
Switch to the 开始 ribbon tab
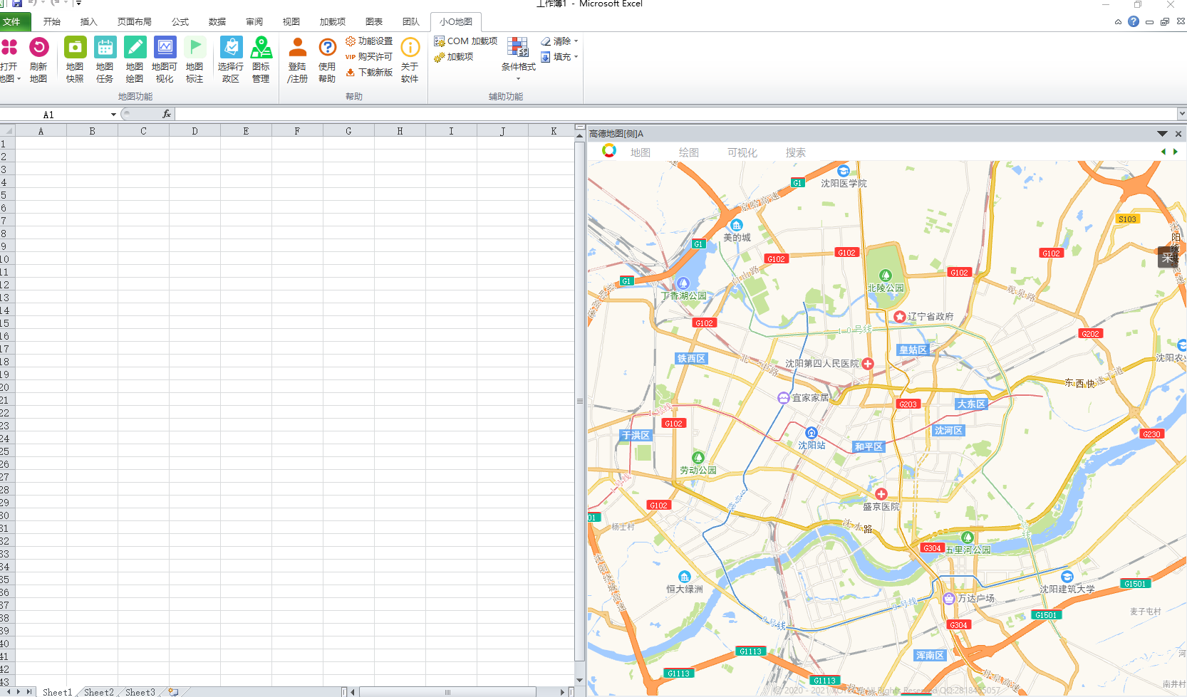pyautogui.click(x=52, y=22)
